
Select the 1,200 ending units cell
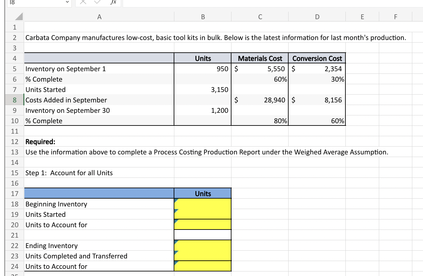click(x=203, y=110)
